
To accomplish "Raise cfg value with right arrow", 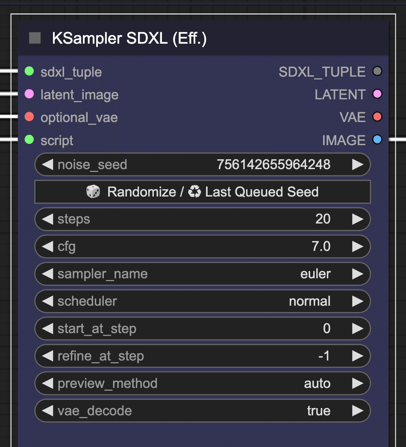I will coord(358,247).
